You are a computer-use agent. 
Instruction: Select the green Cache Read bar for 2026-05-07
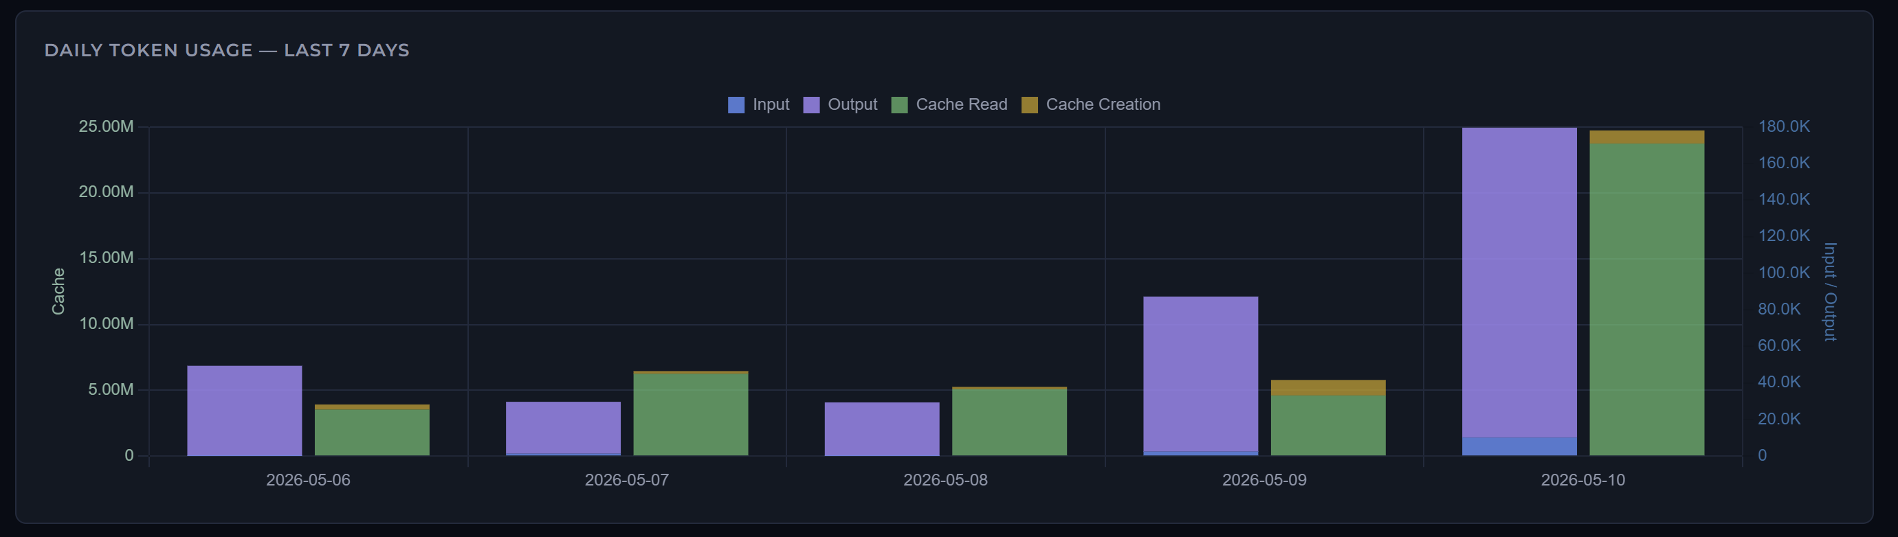[x=690, y=414]
